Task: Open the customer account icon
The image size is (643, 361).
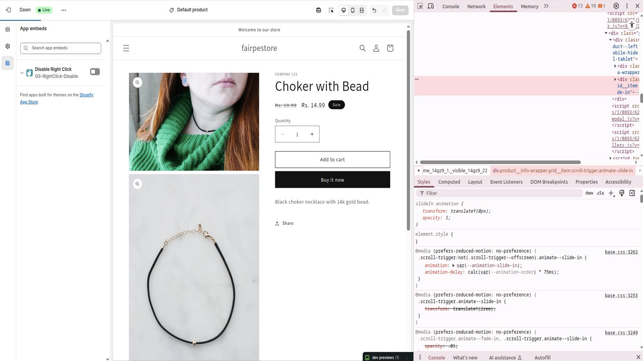Action: click(x=376, y=48)
